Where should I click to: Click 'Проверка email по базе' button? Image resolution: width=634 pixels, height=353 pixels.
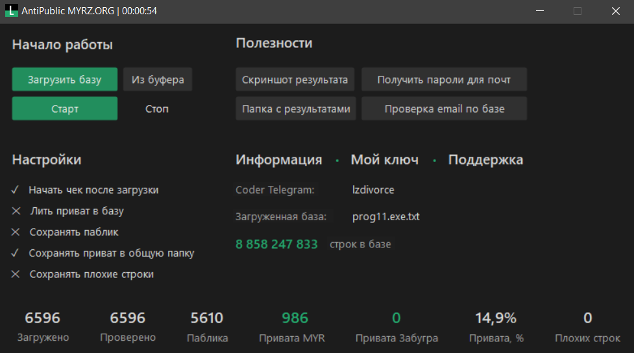[444, 109]
